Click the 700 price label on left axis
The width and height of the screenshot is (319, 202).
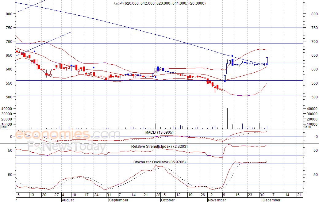[9, 42]
